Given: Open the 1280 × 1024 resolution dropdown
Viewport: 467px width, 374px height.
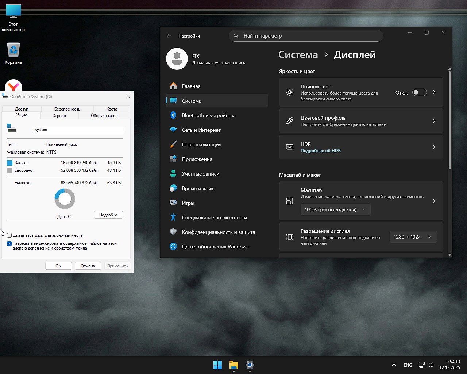Looking at the screenshot, I should point(413,237).
